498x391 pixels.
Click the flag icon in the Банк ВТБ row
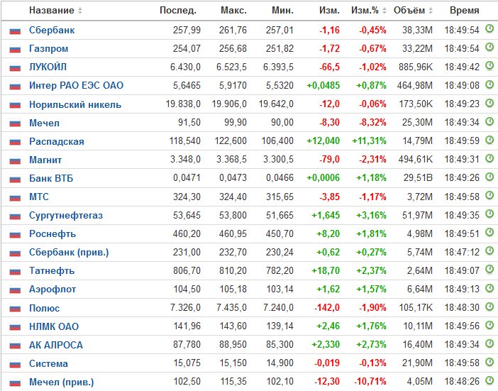coord(15,179)
